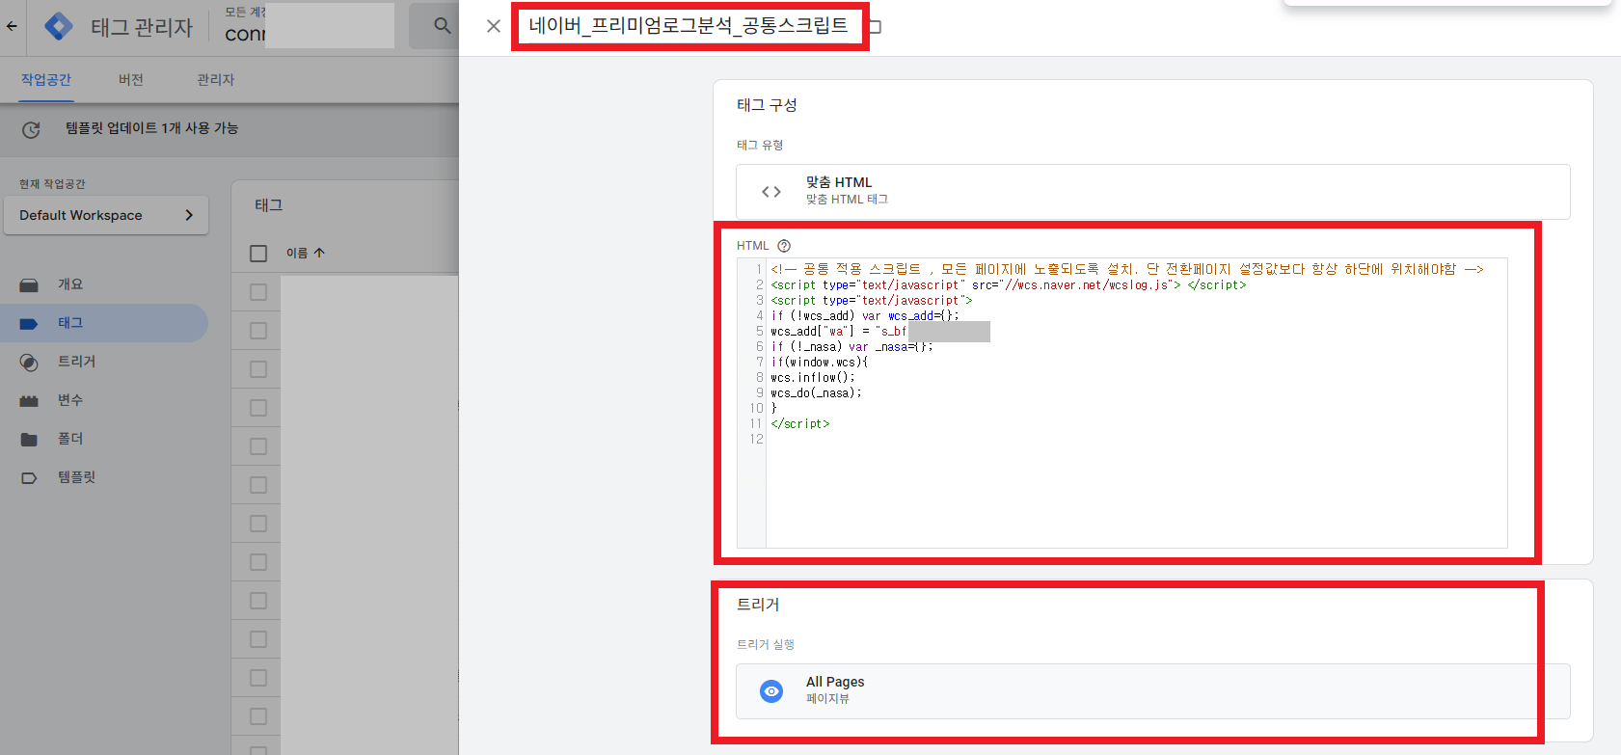Screen dimensions: 1621x755
Task: Click the 트리거 section heading
Action: click(758, 605)
